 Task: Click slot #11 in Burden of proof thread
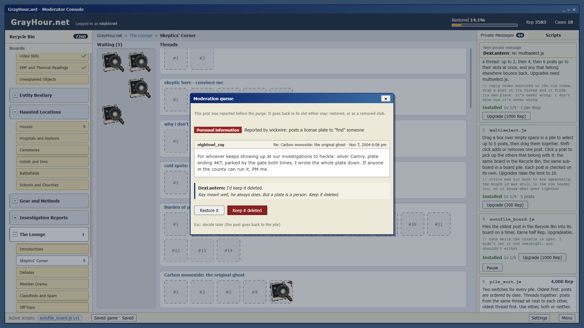click(x=439, y=224)
